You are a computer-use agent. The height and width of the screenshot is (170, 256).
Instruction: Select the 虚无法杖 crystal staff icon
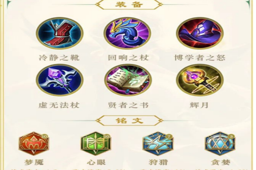tap(60, 80)
